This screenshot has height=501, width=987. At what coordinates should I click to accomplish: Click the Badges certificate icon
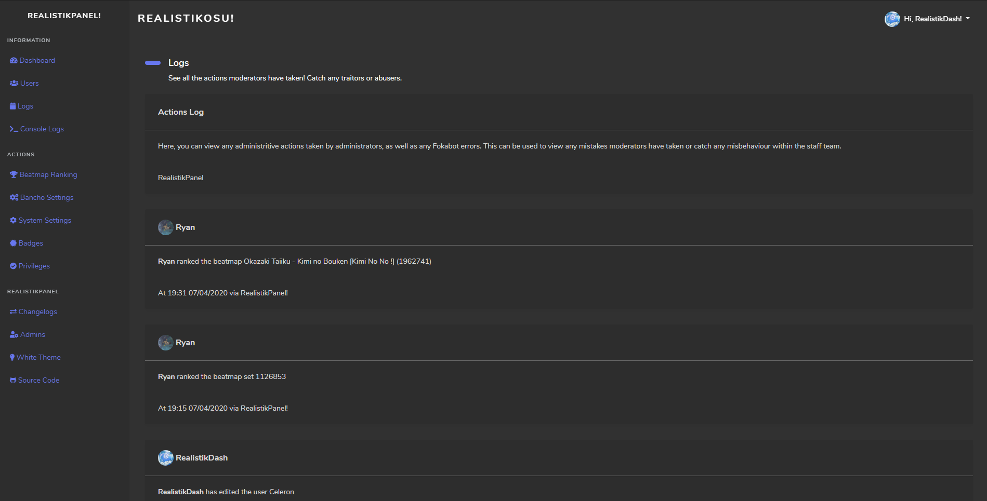coord(13,243)
